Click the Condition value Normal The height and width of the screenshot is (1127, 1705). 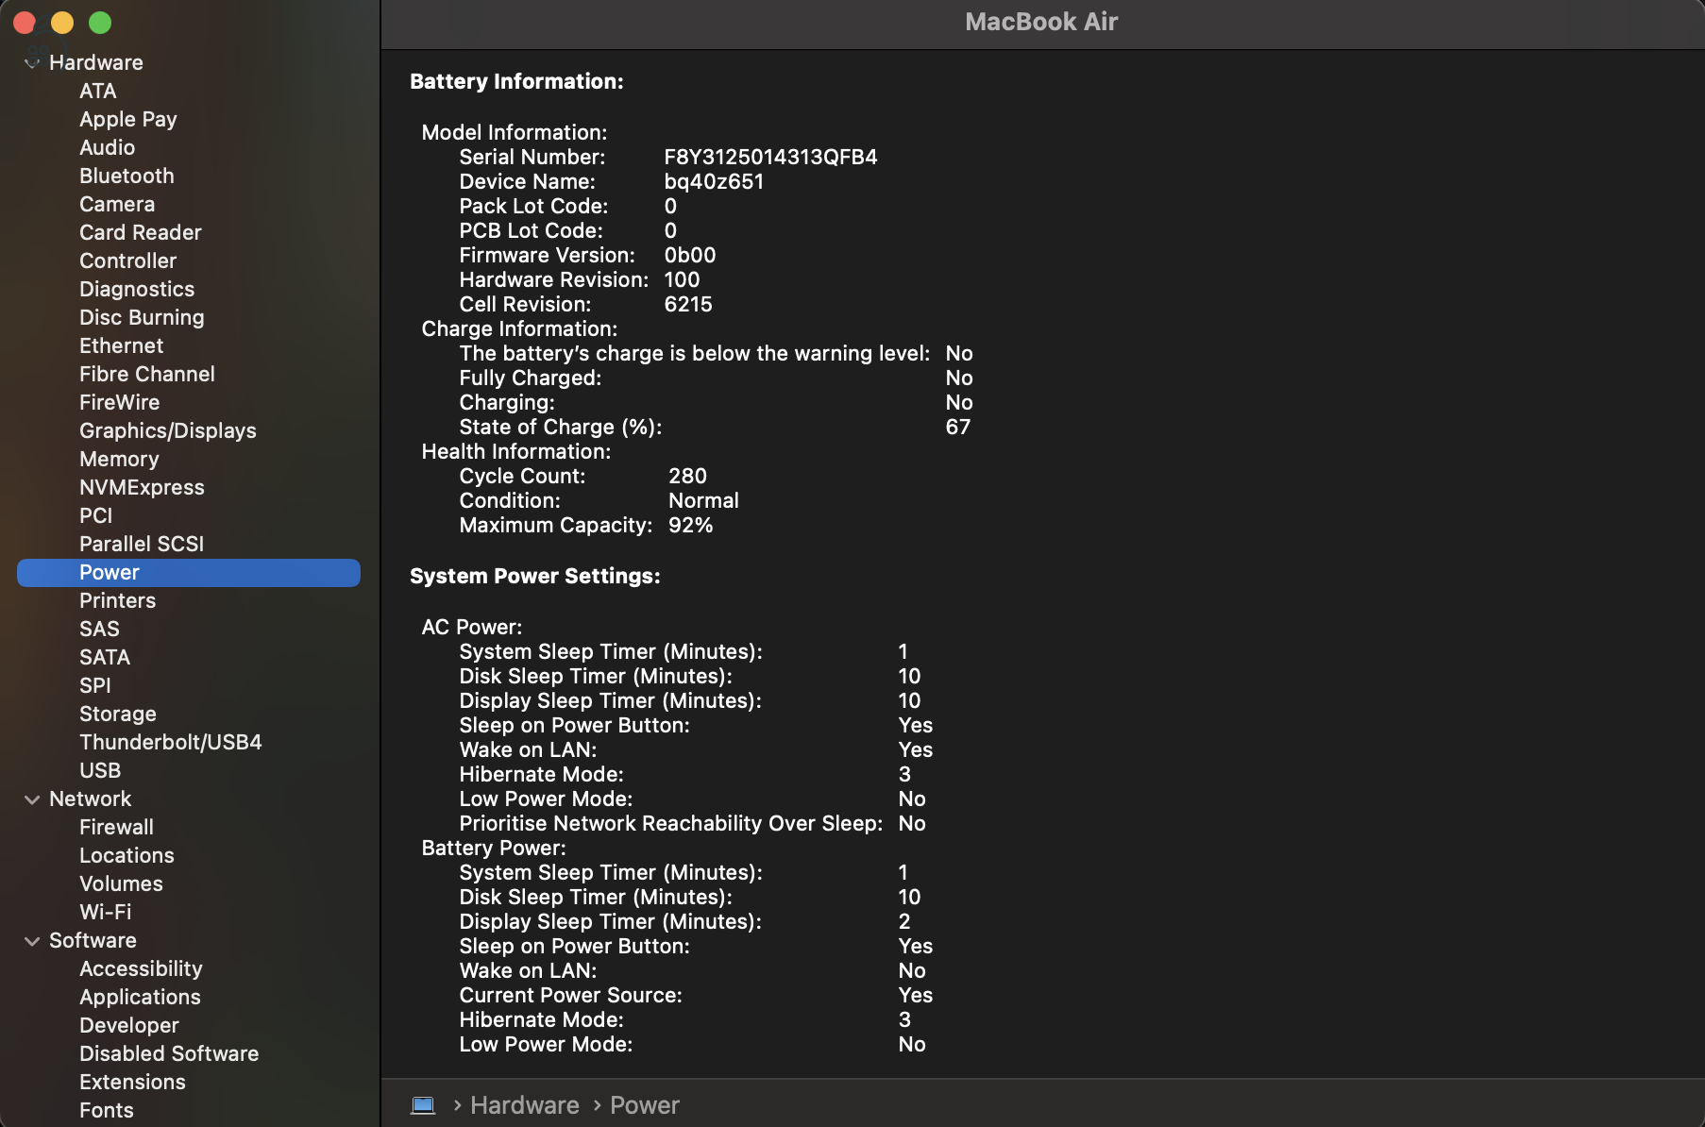coord(703,501)
